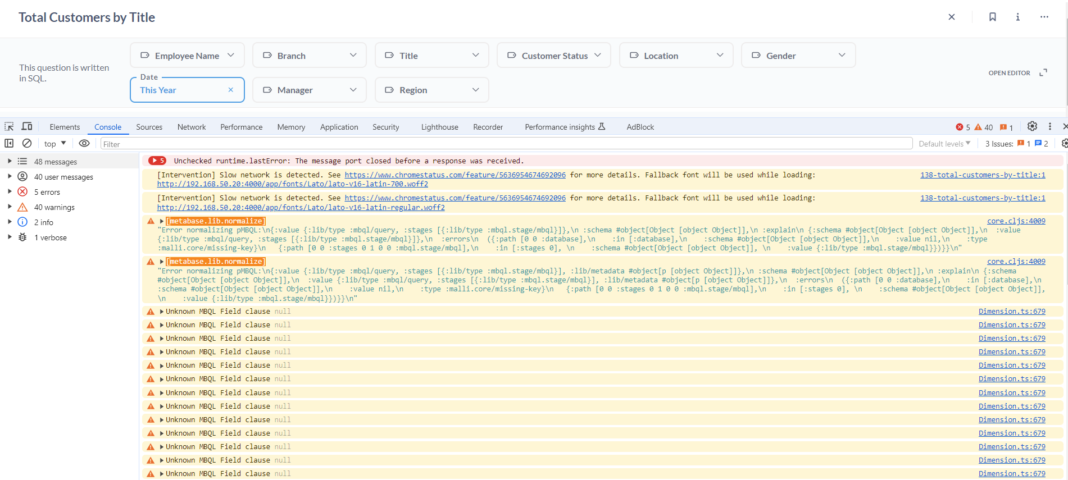The width and height of the screenshot is (1068, 480).
Task: Toggle the console sidebar panel
Action: [9, 143]
